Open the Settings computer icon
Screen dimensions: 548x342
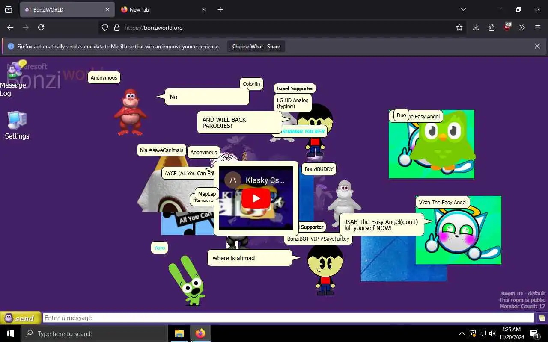pos(17,125)
